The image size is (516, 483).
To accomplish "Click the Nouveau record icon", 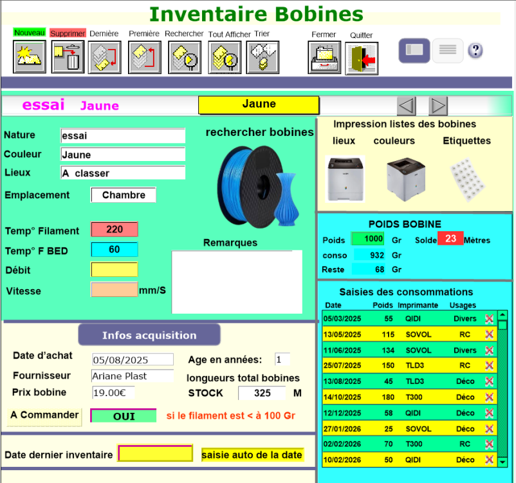I will pos(30,57).
